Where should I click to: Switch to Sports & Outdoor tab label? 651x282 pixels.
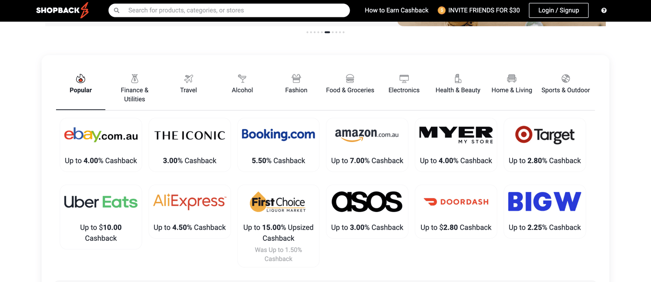coord(566,90)
